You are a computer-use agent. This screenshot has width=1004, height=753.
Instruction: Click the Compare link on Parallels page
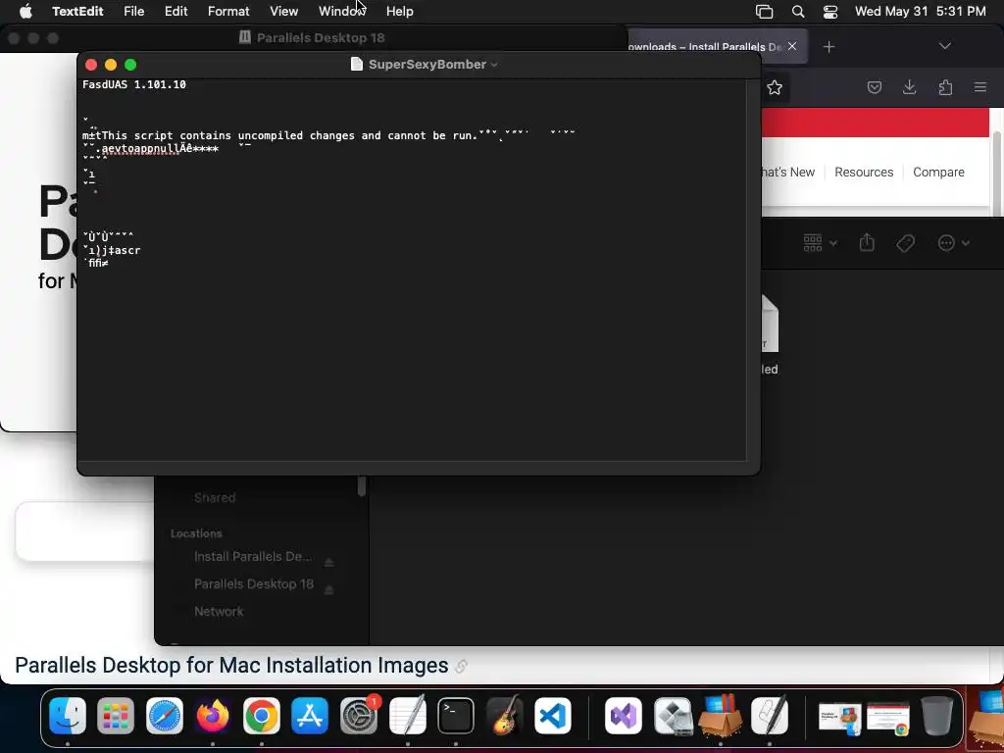click(x=938, y=173)
